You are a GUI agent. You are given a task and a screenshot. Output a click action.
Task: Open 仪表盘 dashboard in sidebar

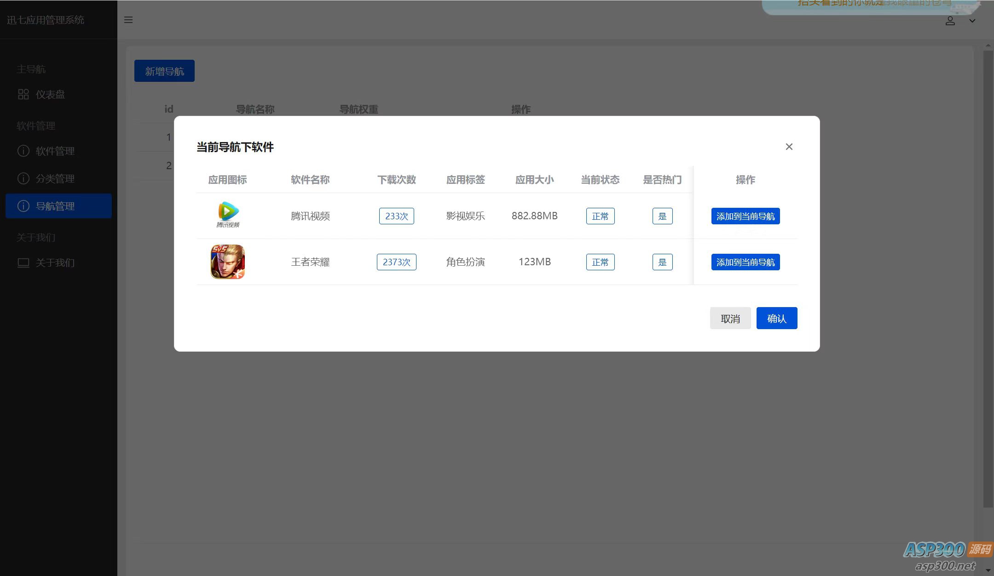[x=50, y=95]
